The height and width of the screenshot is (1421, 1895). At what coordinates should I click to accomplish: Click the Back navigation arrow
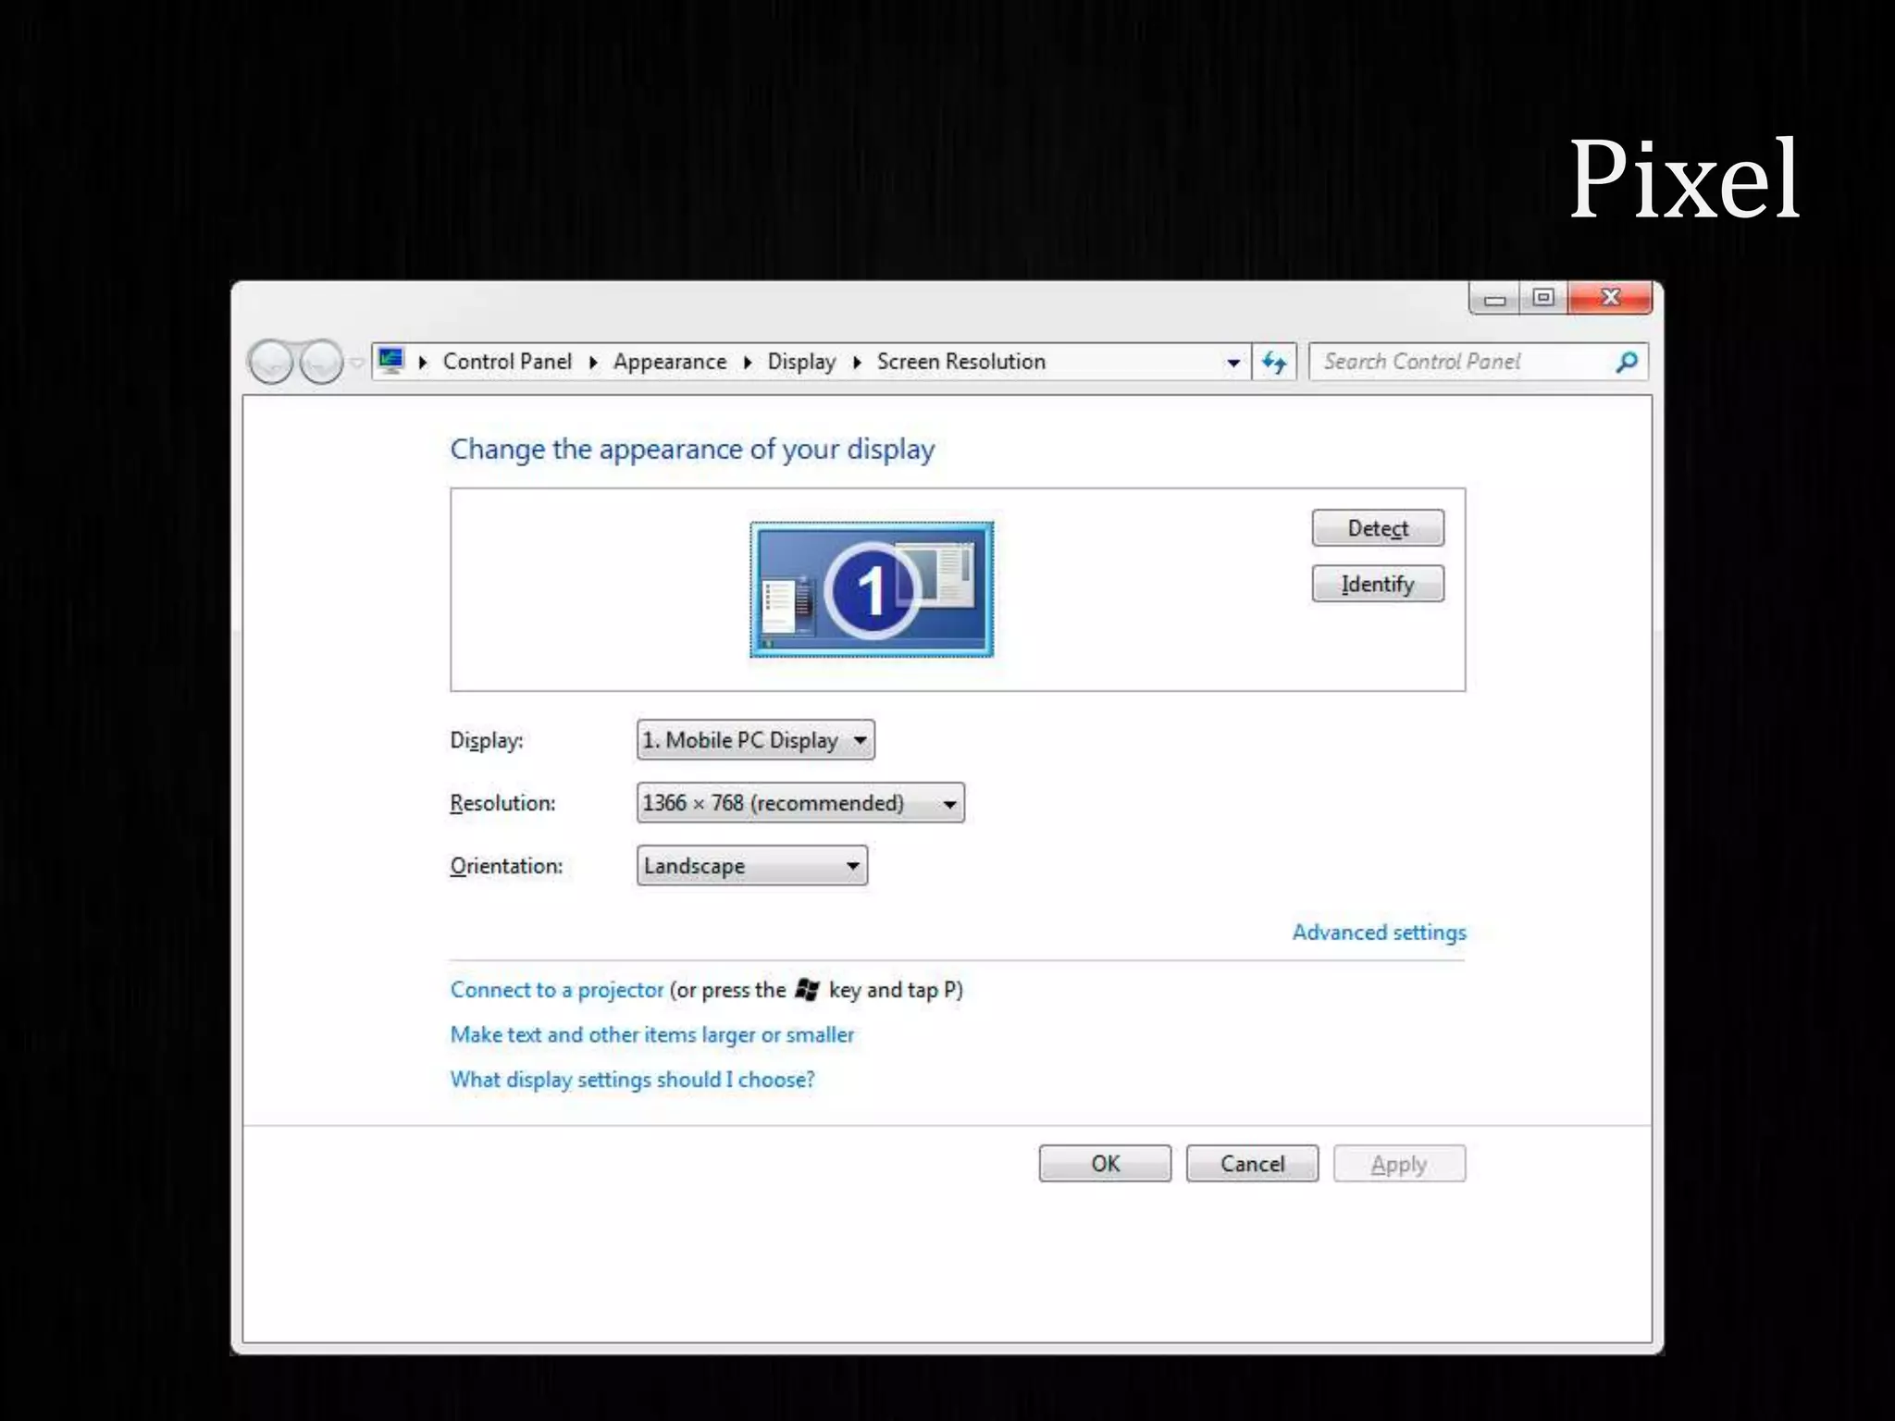[x=271, y=362]
